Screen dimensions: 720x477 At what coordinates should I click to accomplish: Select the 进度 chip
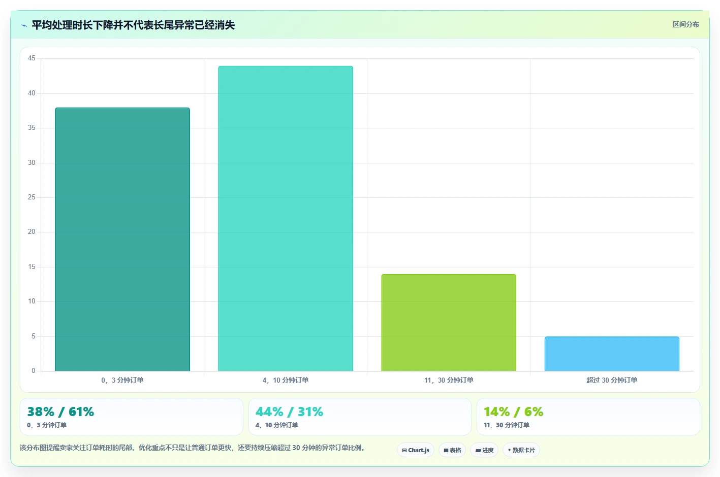(x=484, y=450)
